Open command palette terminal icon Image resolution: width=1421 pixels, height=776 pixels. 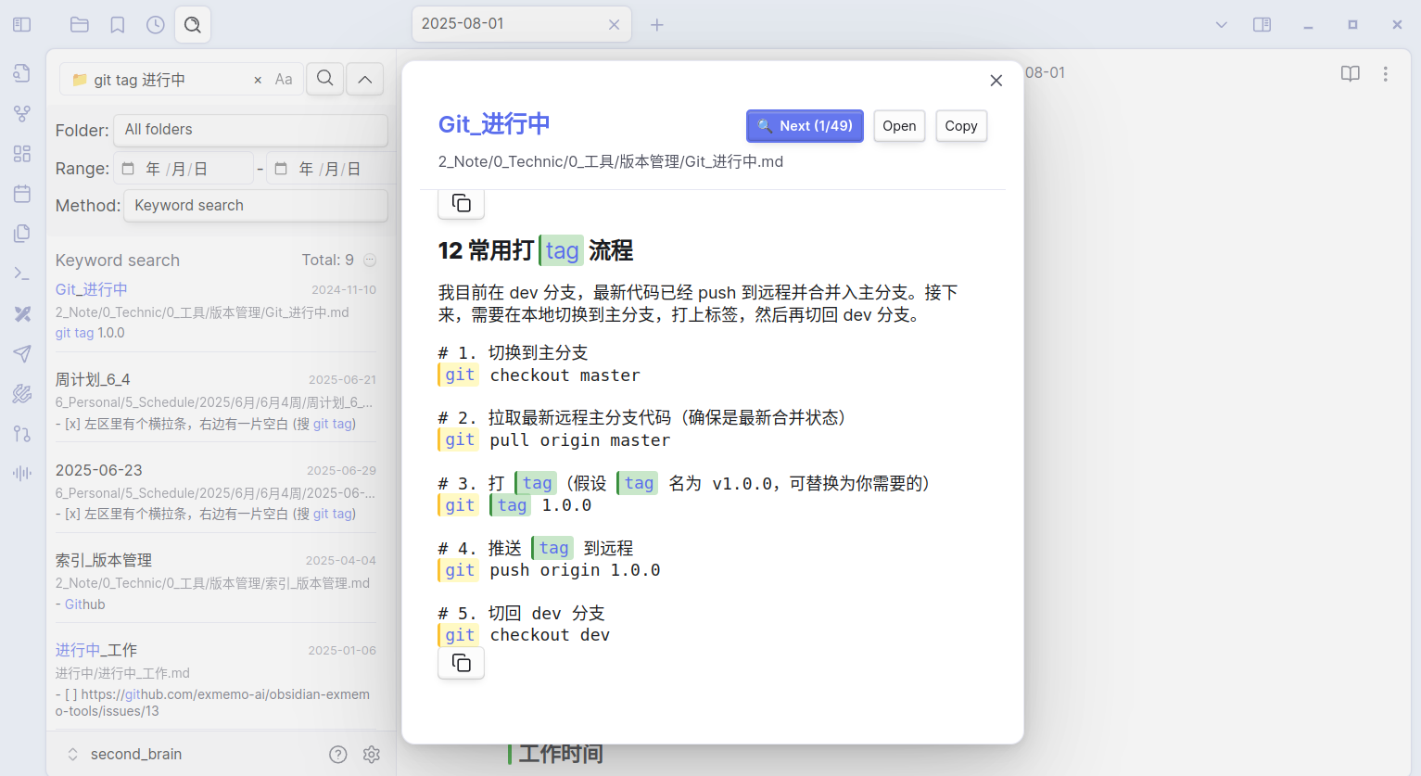click(22, 274)
